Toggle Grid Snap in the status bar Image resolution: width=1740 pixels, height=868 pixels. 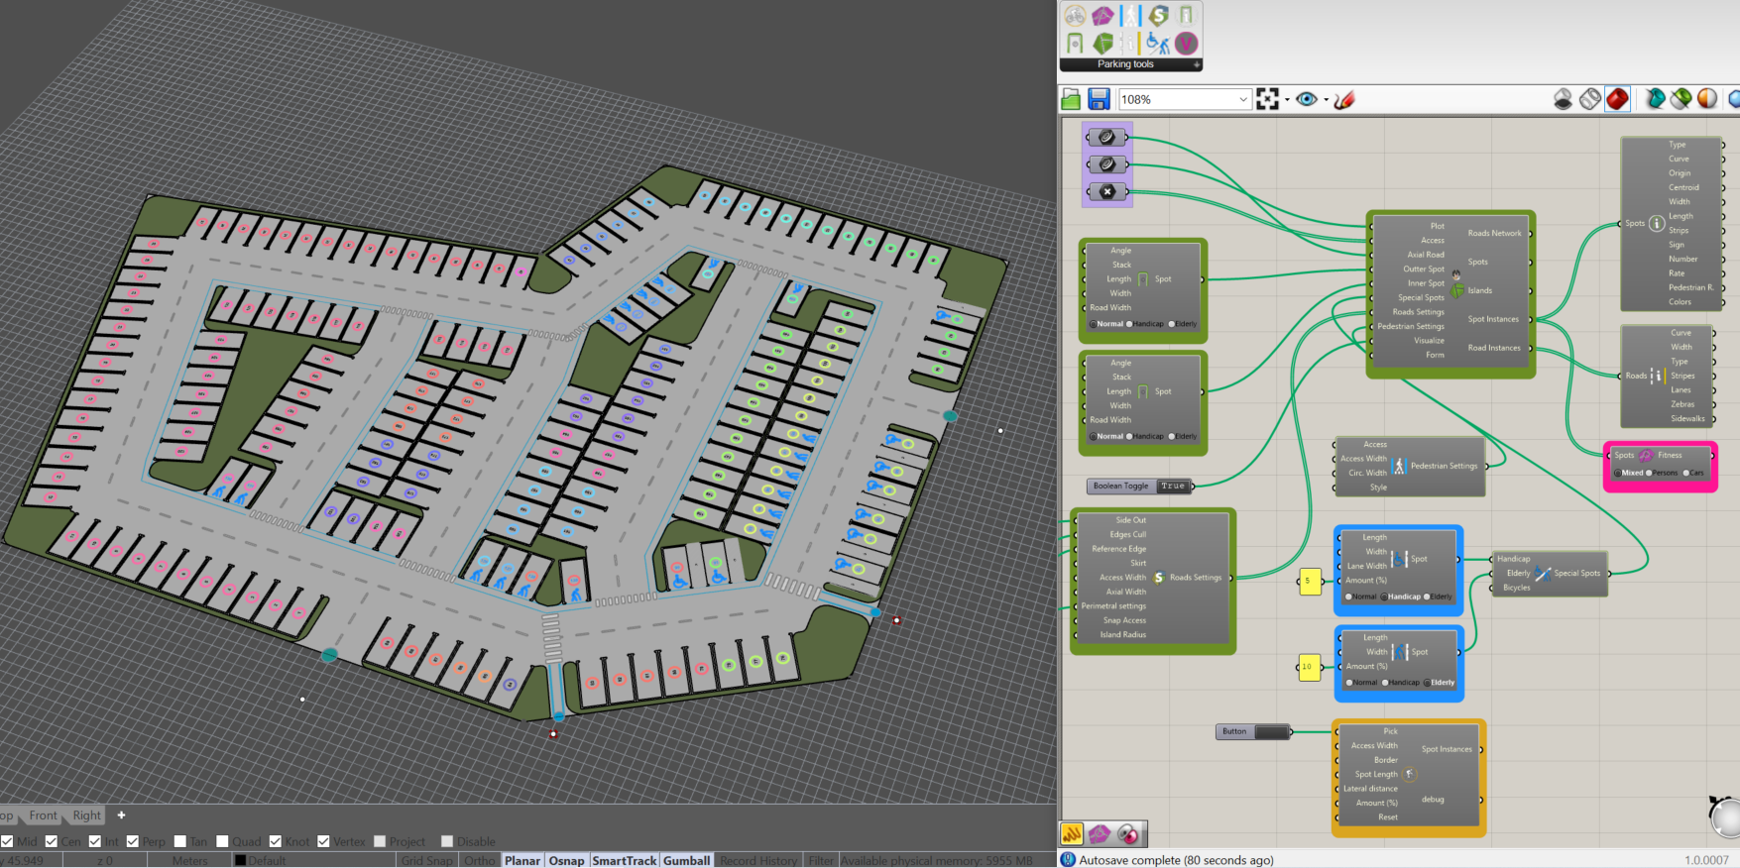426,860
